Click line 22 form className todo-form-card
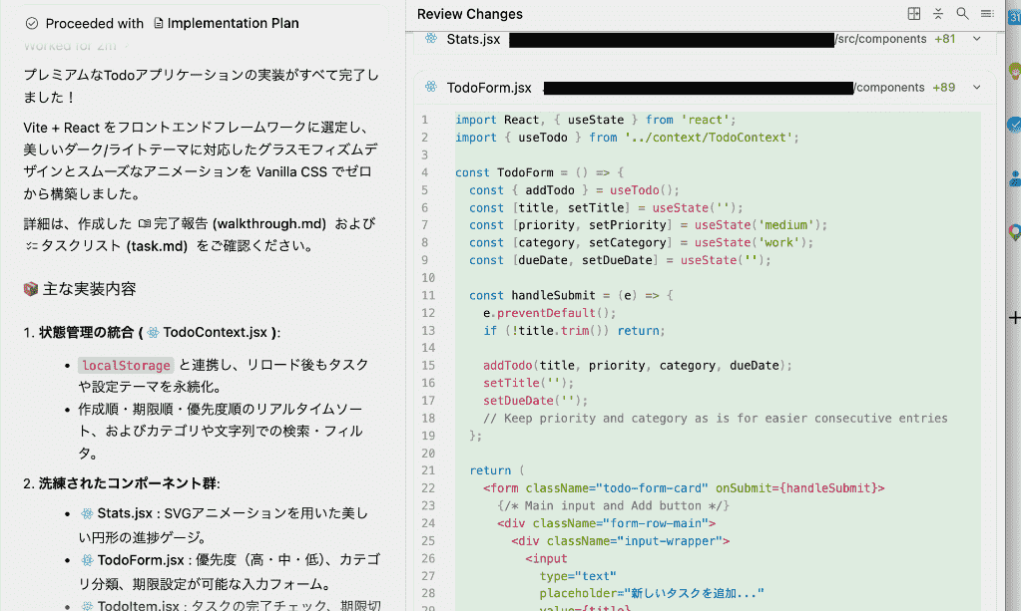 tap(684, 488)
